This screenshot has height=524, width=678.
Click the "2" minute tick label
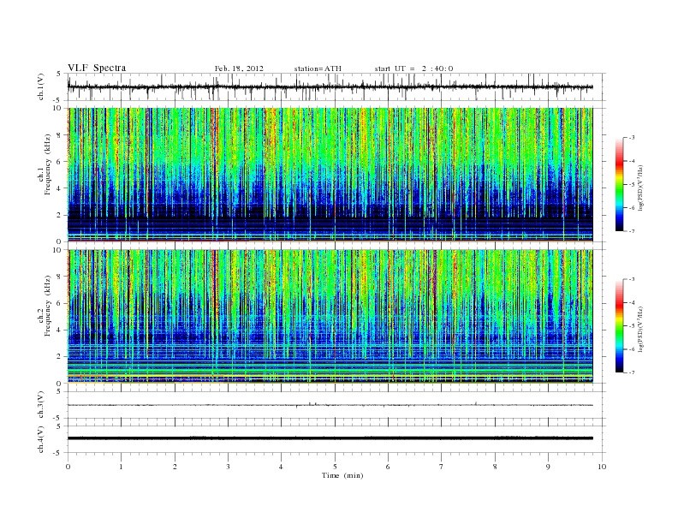coord(175,467)
